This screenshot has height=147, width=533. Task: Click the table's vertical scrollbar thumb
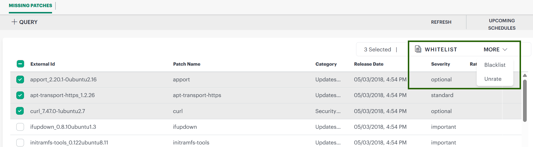click(525, 100)
